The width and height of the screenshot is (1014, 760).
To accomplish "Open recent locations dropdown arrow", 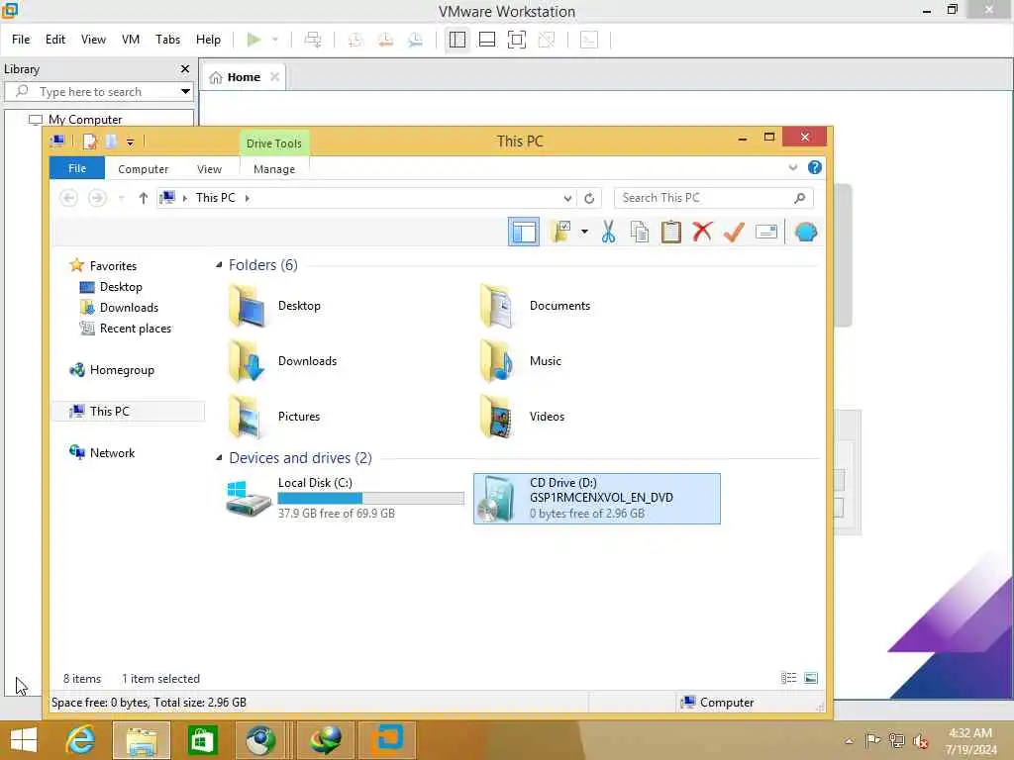I will (x=121, y=198).
